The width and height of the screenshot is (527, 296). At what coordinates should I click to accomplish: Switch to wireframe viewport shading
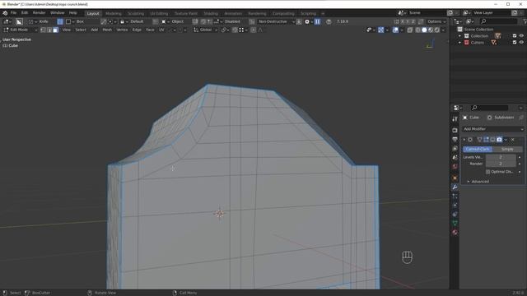pyautogui.click(x=417, y=30)
